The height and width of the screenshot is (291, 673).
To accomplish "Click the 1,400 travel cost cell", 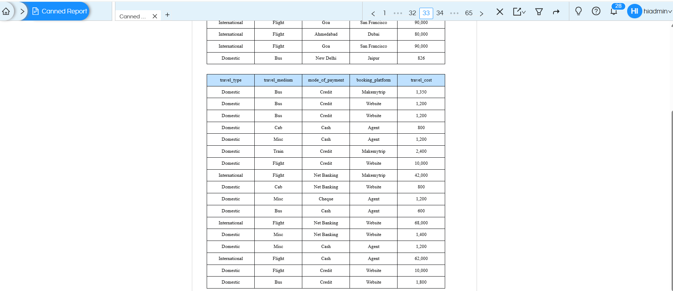I will pos(421,235).
